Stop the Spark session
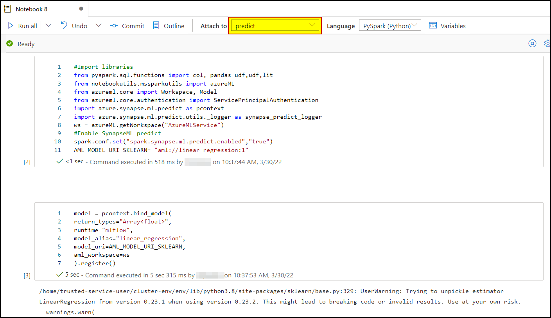The width and height of the screenshot is (551, 318). click(532, 44)
